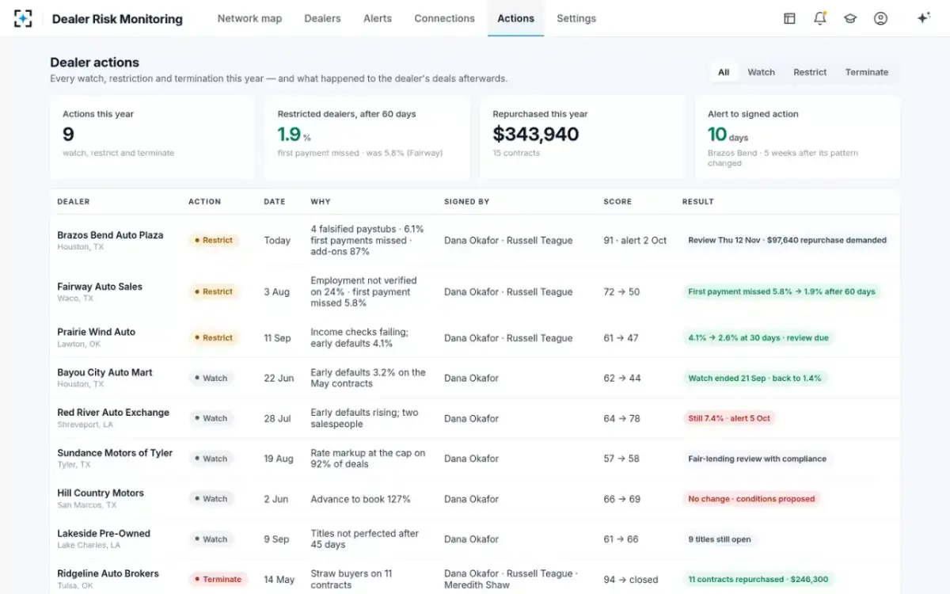Click score '72 → 50' for Fairway
The width and height of the screenshot is (950, 594).
(x=621, y=292)
